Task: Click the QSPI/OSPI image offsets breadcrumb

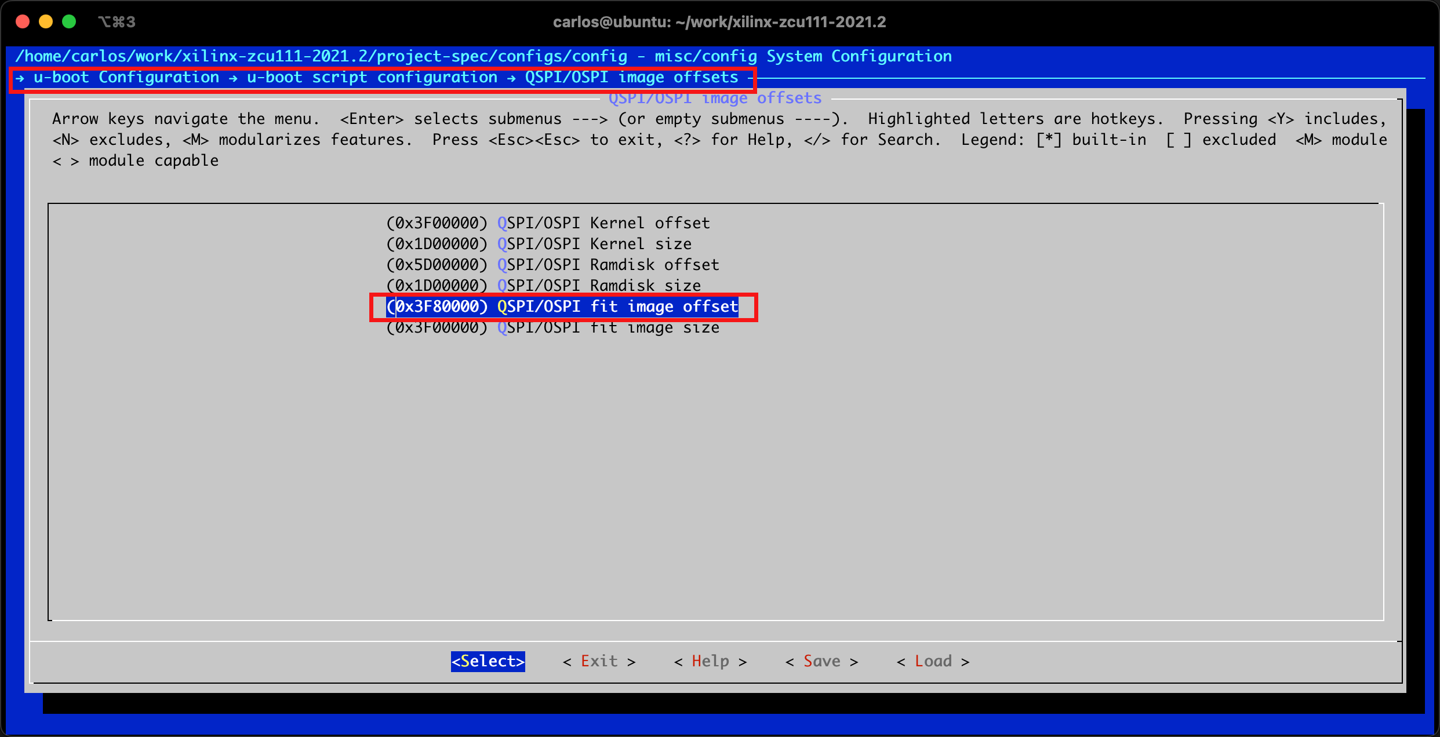Action: 631,78
